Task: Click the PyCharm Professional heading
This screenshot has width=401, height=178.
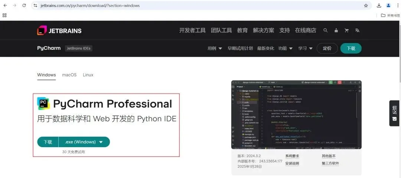Action: (x=113, y=104)
